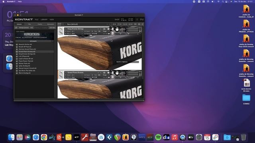Open the wrench edit mode for Grand Piano Kronos
Image resolution: width=255 pixels, height=143 pixels.
coord(61,72)
